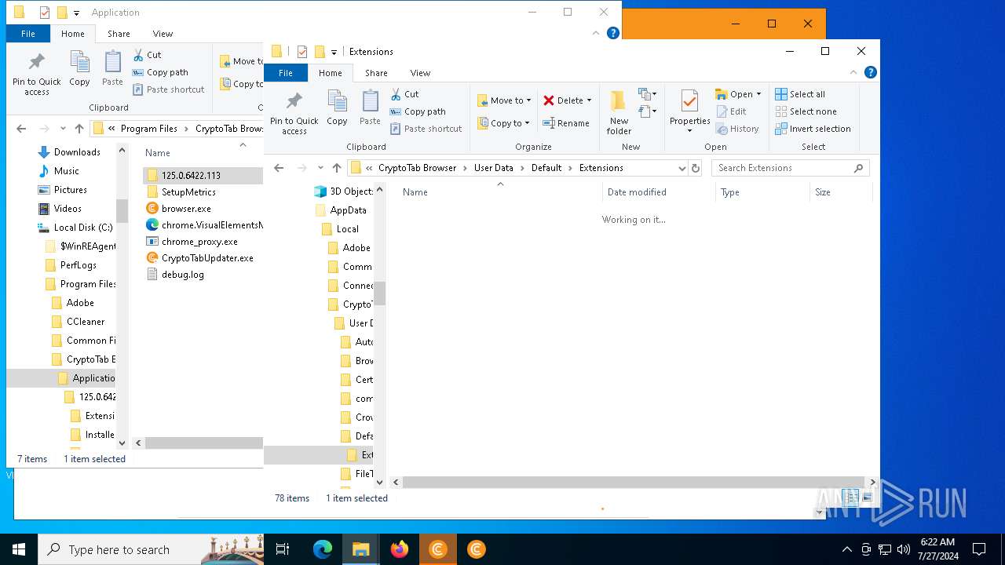Screen dimensions: 1005x565
Task: Switch to View tab in Extensions window
Action: (x=420, y=73)
